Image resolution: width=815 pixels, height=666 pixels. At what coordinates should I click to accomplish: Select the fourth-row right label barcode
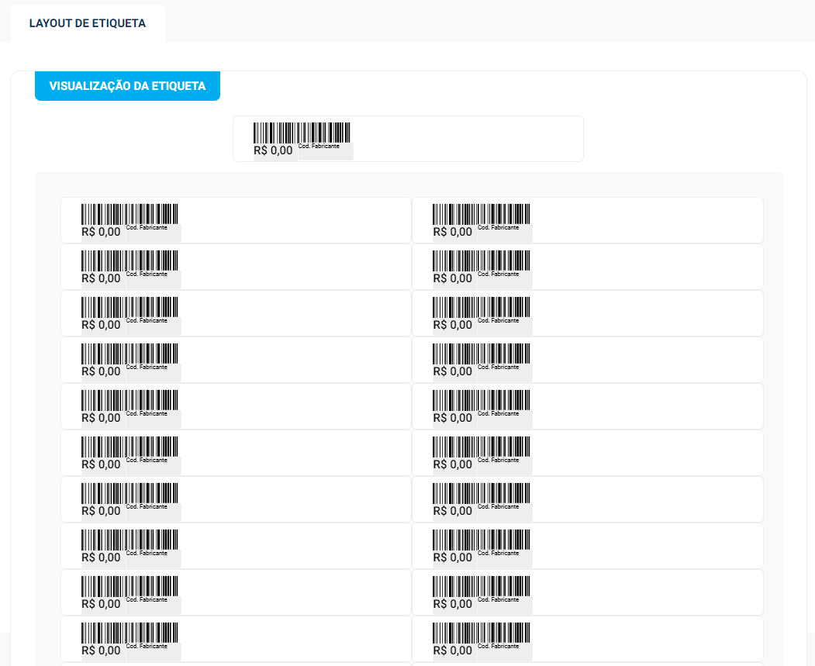tap(481, 353)
